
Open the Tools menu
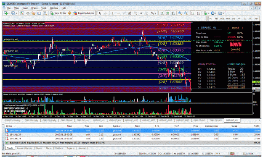pos(44,8)
